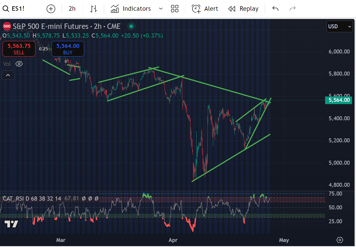356x247 pixels.
Task: Click the S&P 500 symbol logo
Action: pos(7,27)
